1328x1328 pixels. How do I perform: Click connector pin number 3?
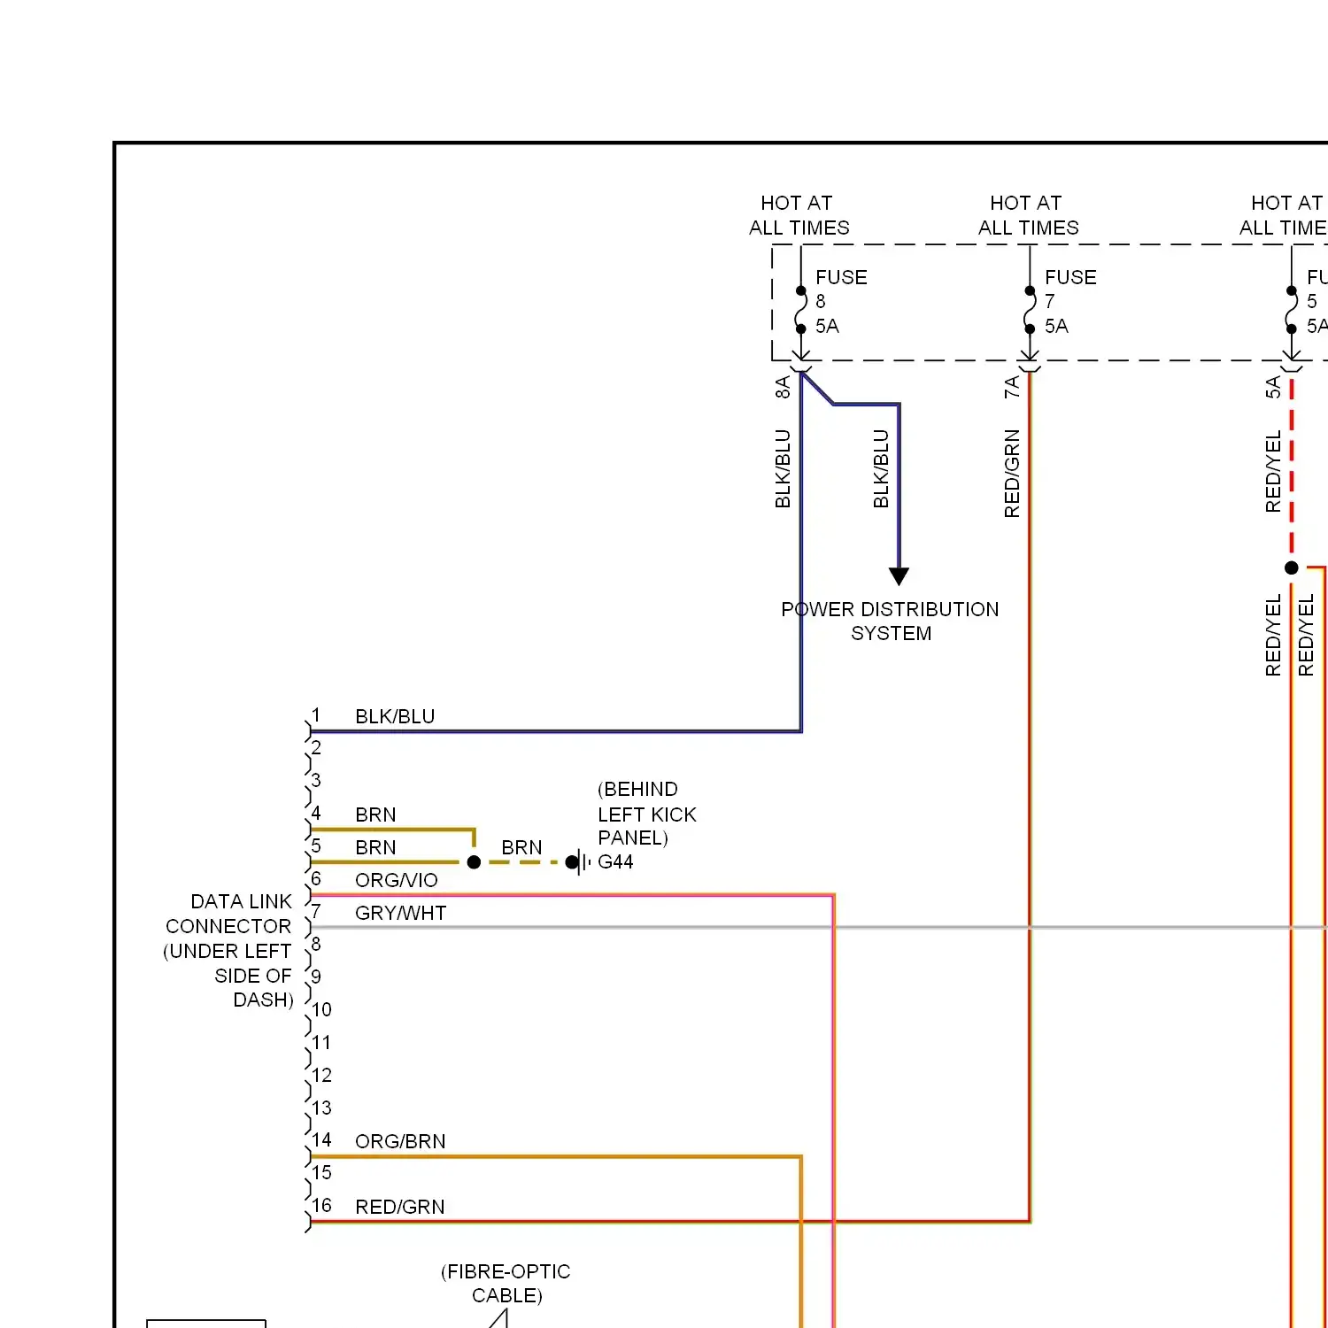pos(316,781)
